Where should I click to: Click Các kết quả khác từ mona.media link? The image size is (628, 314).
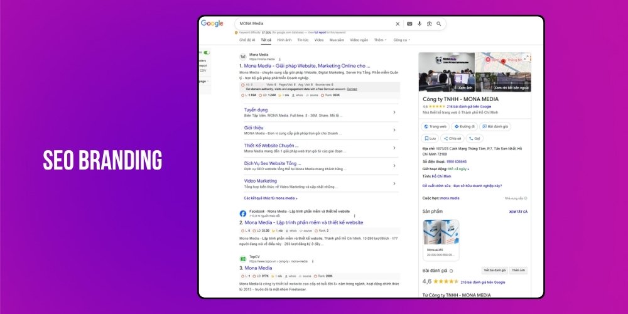click(x=271, y=198)
